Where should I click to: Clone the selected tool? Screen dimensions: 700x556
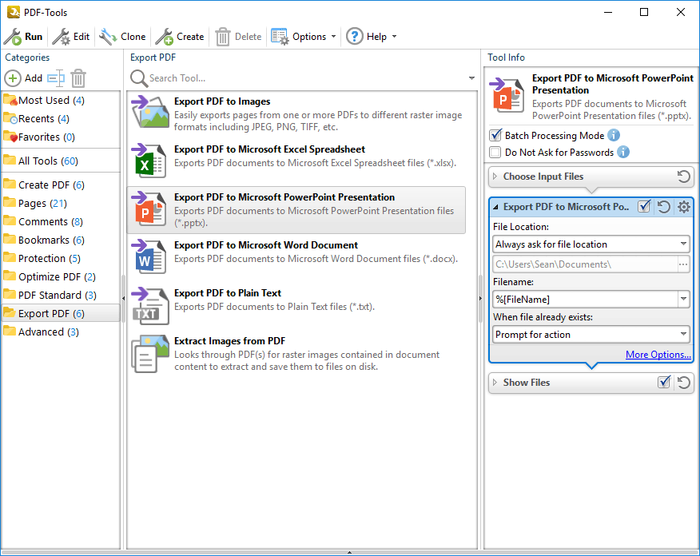122,37
